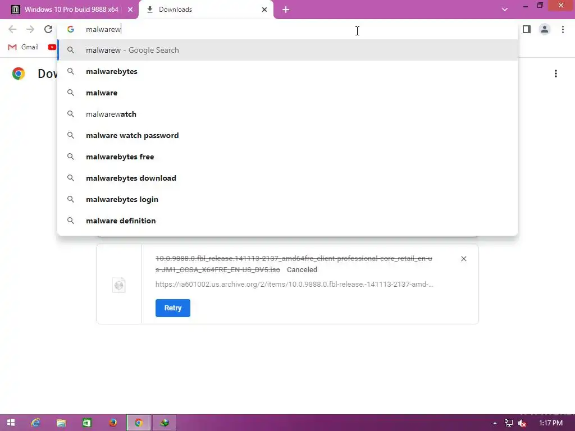The width and height of the screenshot is (575, 431).
Task: Open Chrome's three-dot main menu
Action: 563,29
